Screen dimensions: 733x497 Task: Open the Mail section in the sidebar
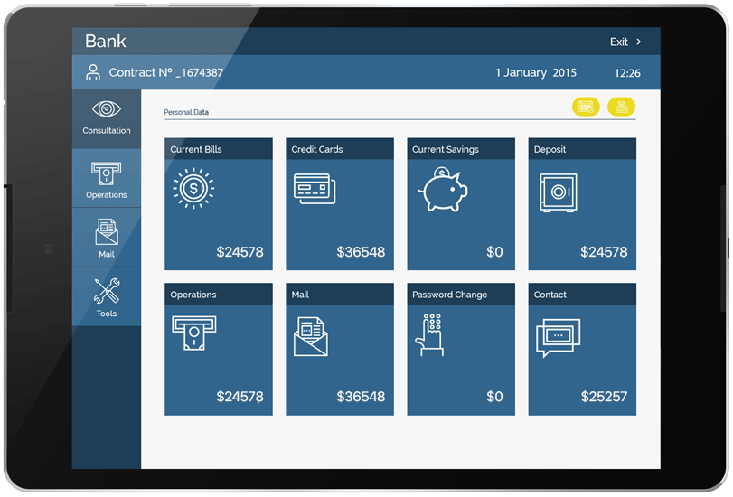tap(107, 238)
